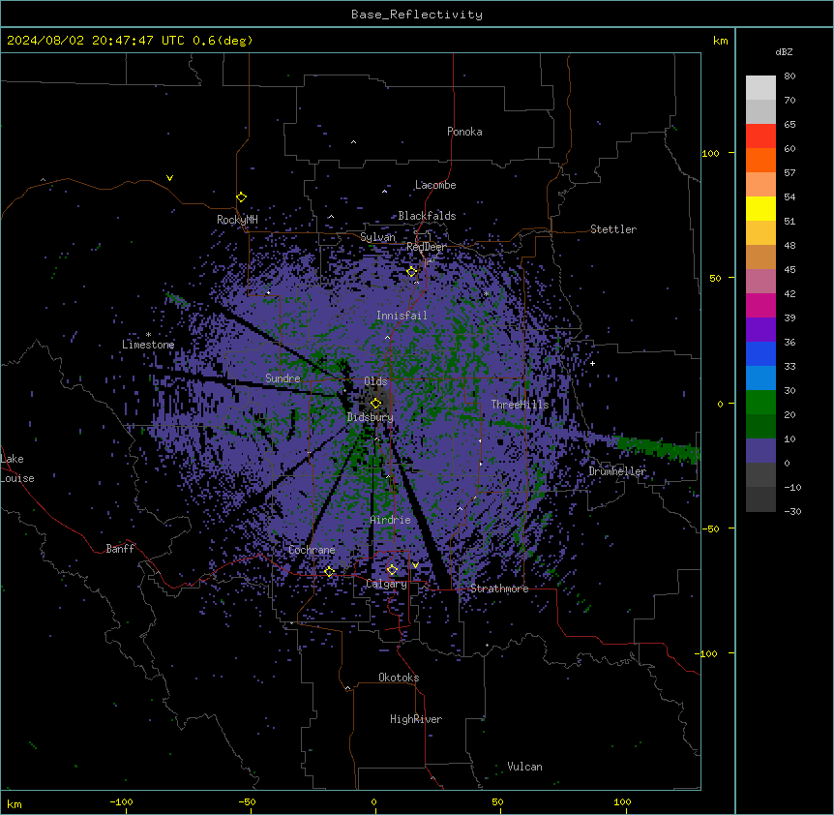Click the Vulcan city label
The width and height of the screenshot is (834, 815).
click(x=525, y=767)
